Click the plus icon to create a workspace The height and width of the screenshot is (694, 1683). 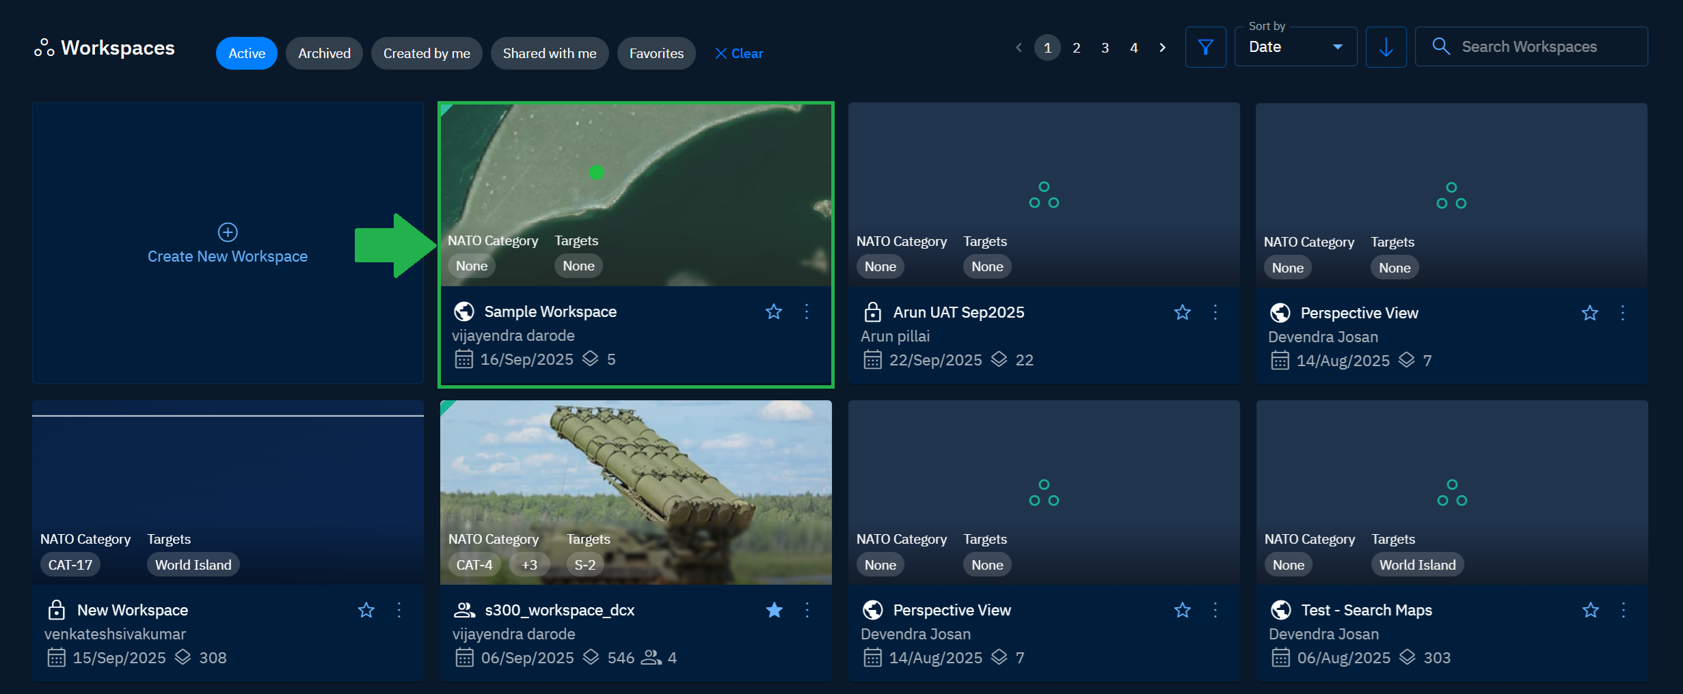pyautogui.click(x=228, y=232)
